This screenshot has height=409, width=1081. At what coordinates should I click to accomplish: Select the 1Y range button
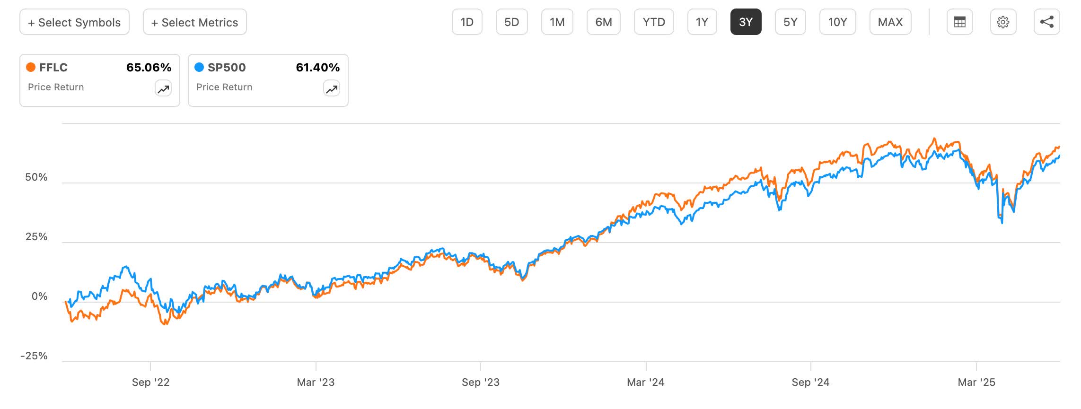[702, 22]
